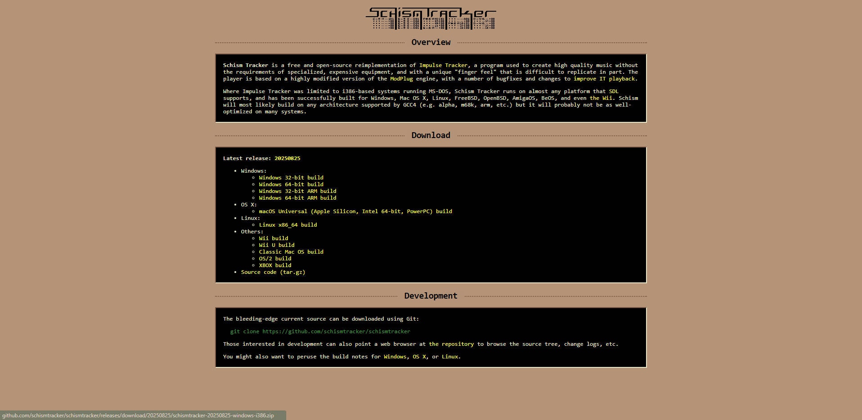The height and width of the screenshot is (420, 862).
Task: Click the 'Windows:' list item label
Action: tap(254, 171)
